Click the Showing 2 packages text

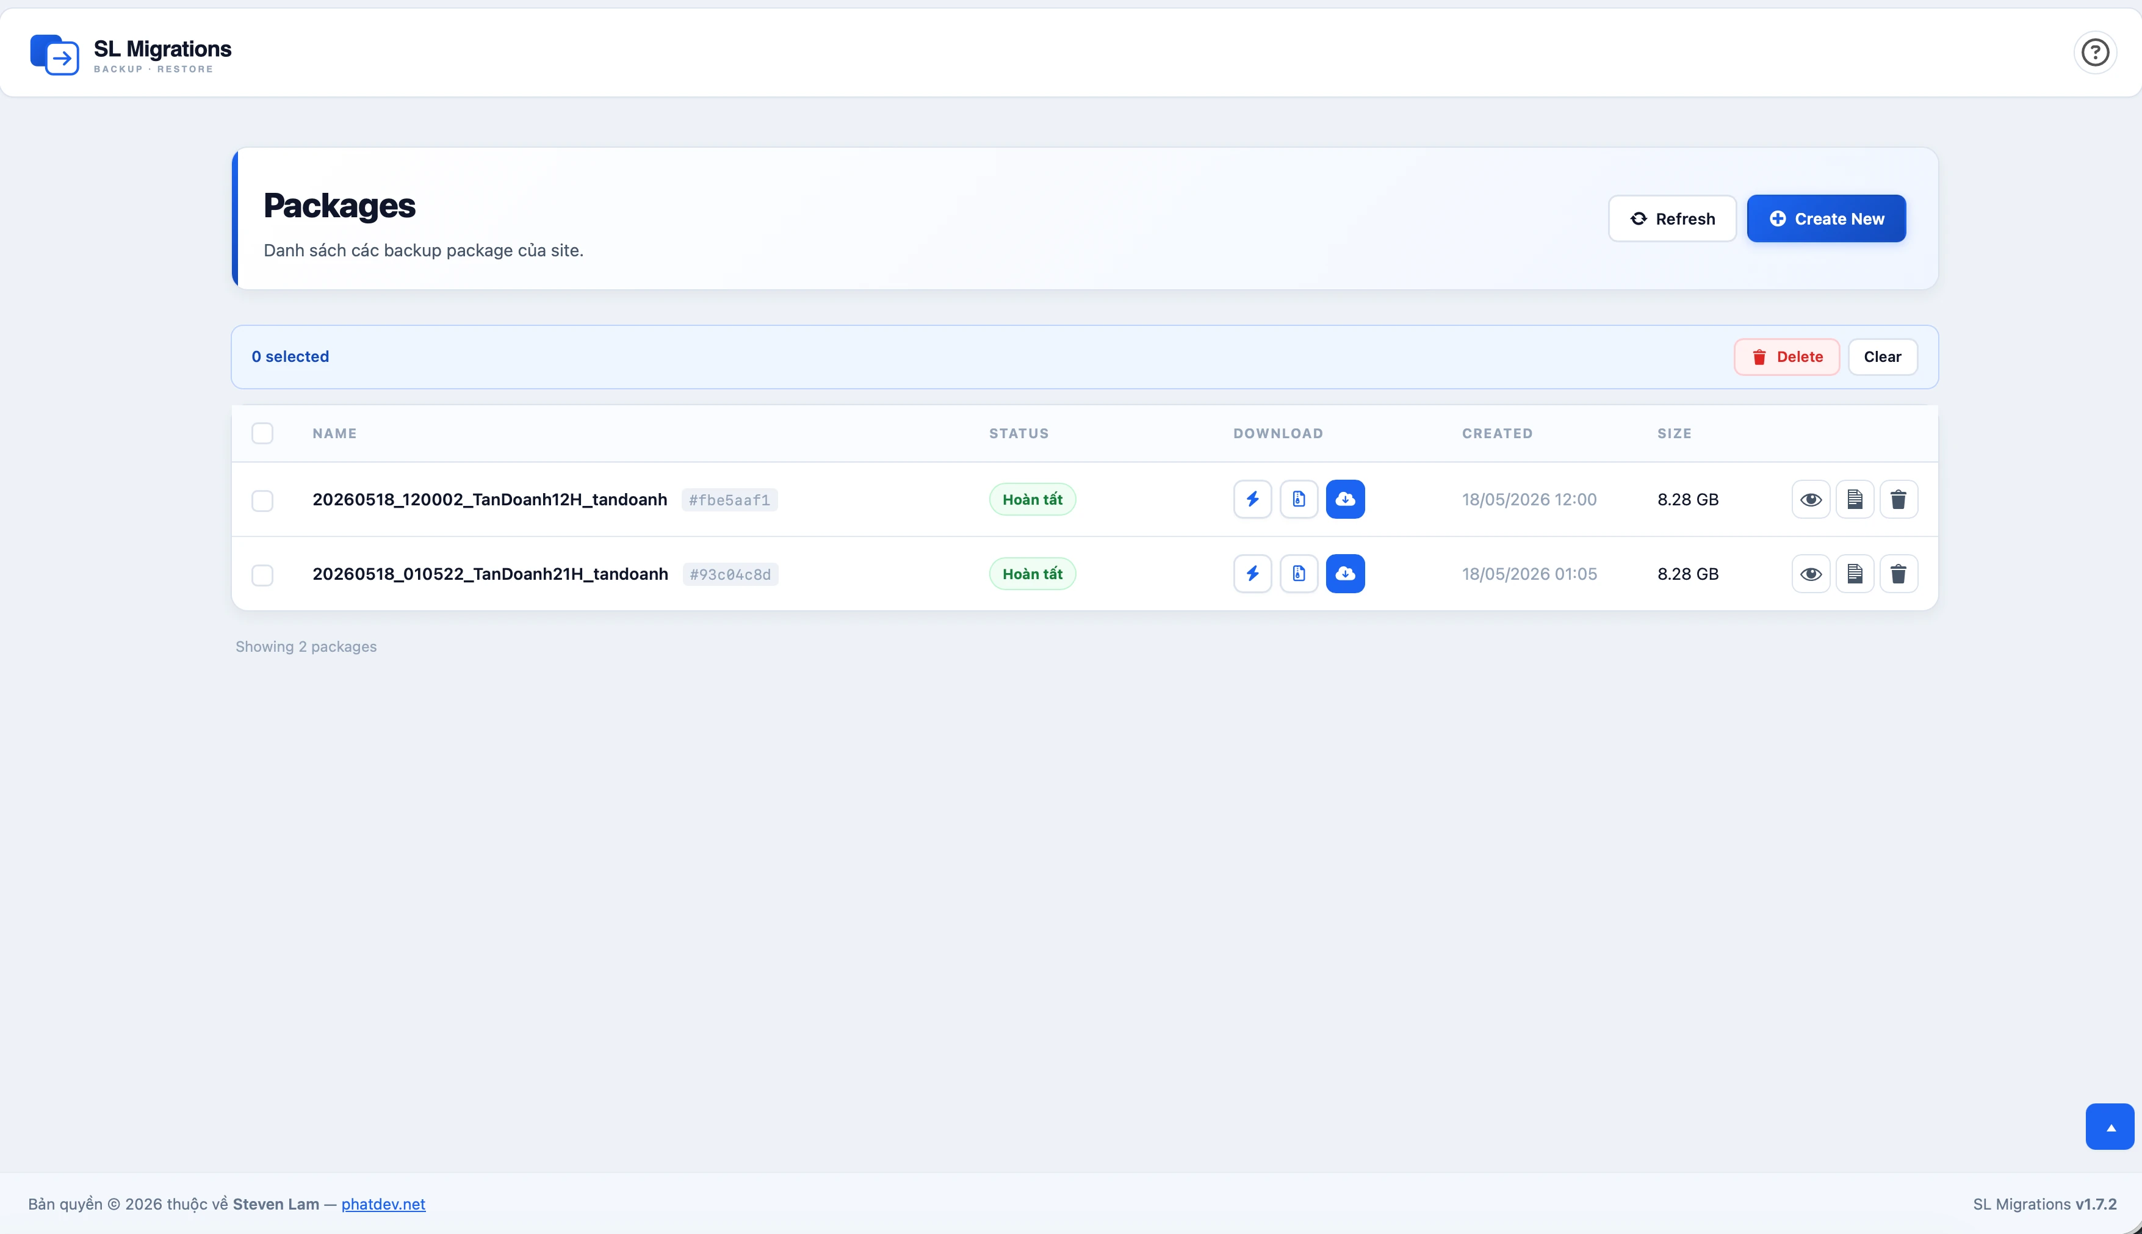click(306, 647)
